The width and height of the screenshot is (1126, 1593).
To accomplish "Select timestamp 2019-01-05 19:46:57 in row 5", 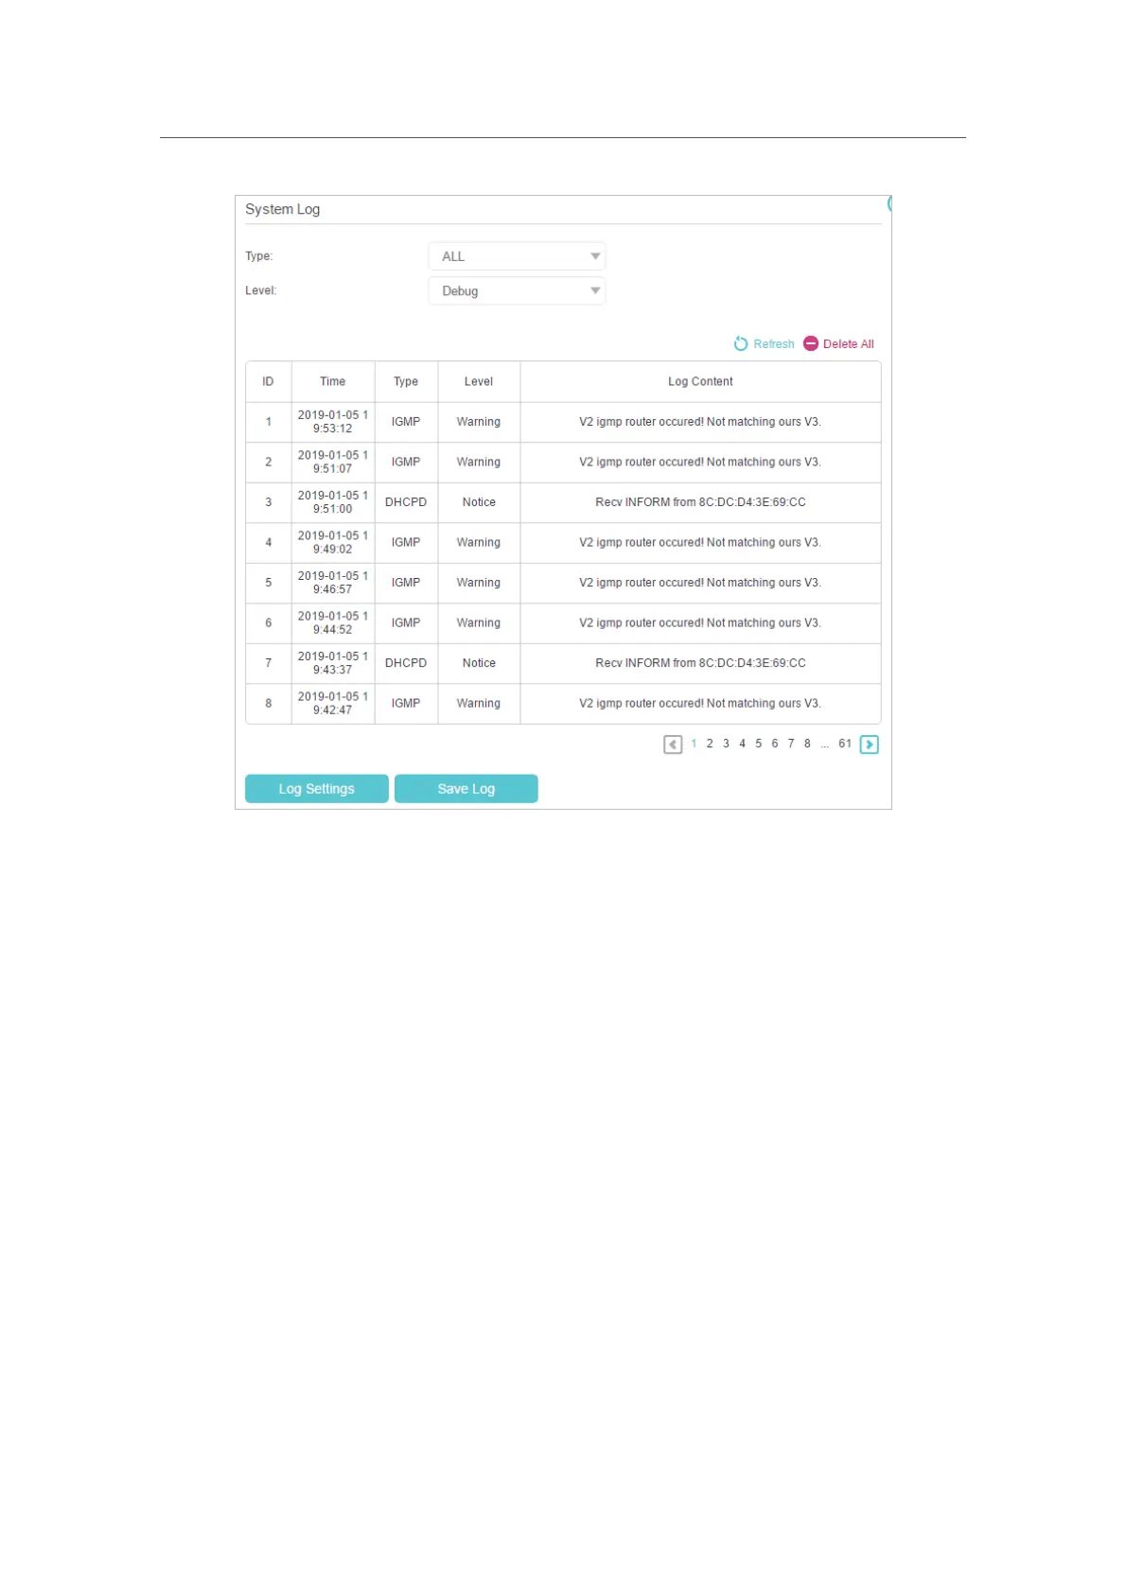I will (x=333, y=583).
